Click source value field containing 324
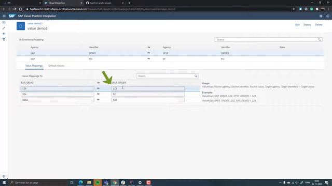 click(58, 94)
